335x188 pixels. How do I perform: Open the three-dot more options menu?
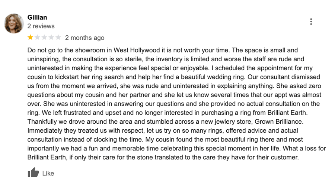point(311,22)
